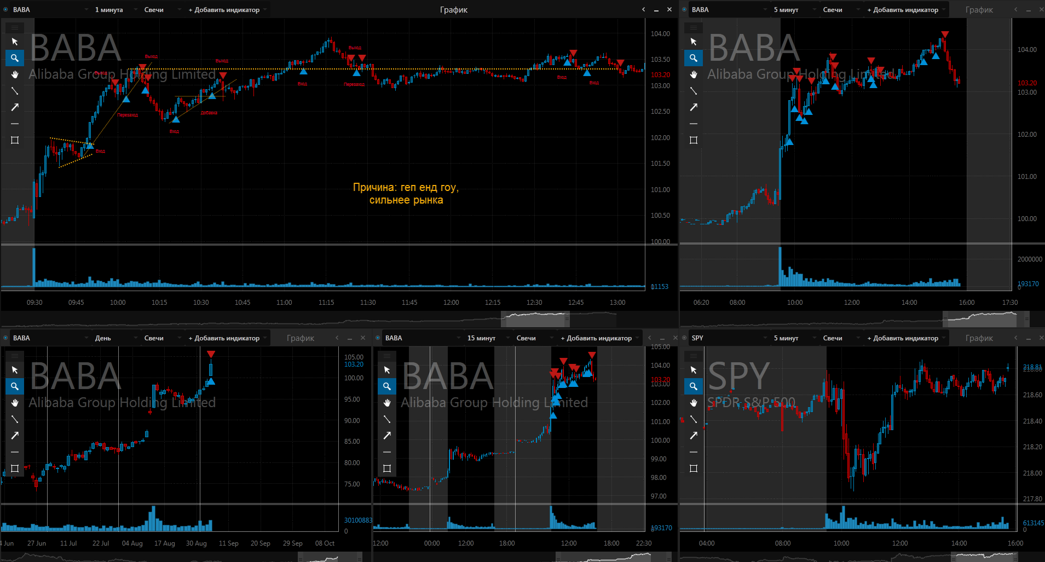Viewport: 1045px width, 562px height.
Task: Open the SPY ticker dropdown
Action: pos(729,338)
